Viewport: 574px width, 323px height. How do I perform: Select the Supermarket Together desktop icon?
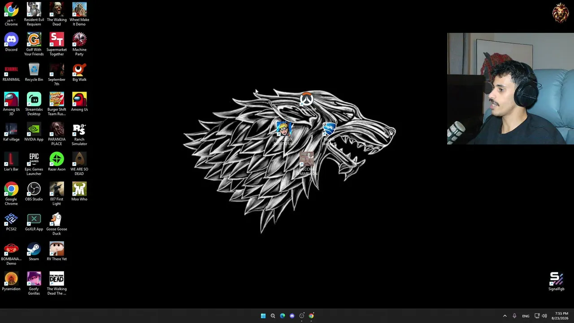[57, 44]
